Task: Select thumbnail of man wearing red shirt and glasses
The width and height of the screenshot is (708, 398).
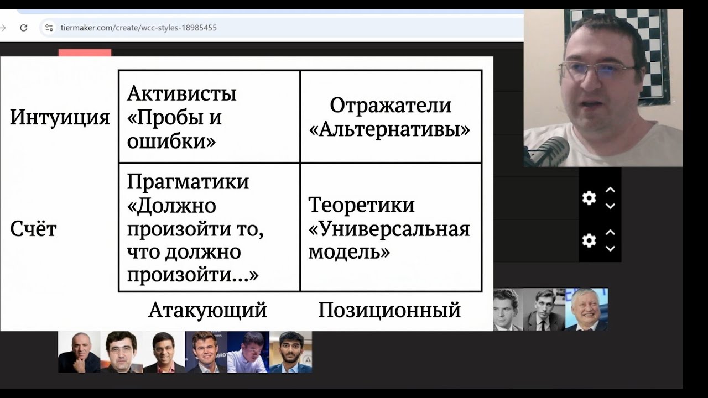Action: [x=164, y=352]
